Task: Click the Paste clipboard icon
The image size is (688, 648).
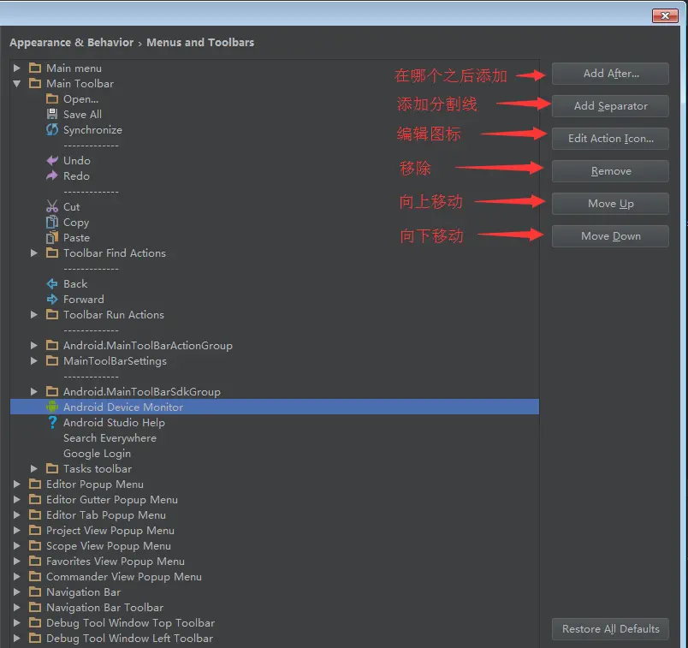Action: point(52,237)
